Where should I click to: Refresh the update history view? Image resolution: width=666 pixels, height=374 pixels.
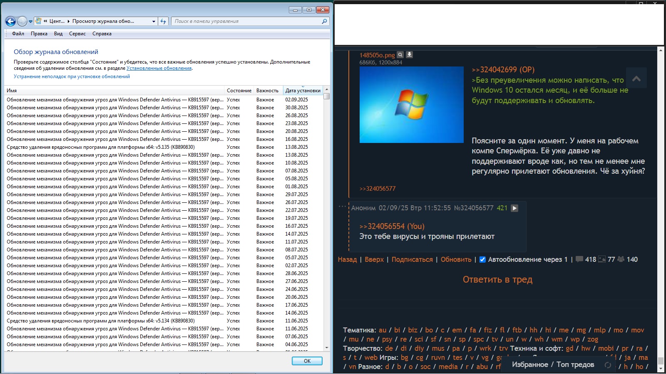[163, 21]
